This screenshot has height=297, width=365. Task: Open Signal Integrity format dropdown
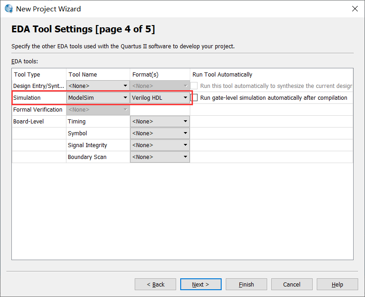[160, 145]
